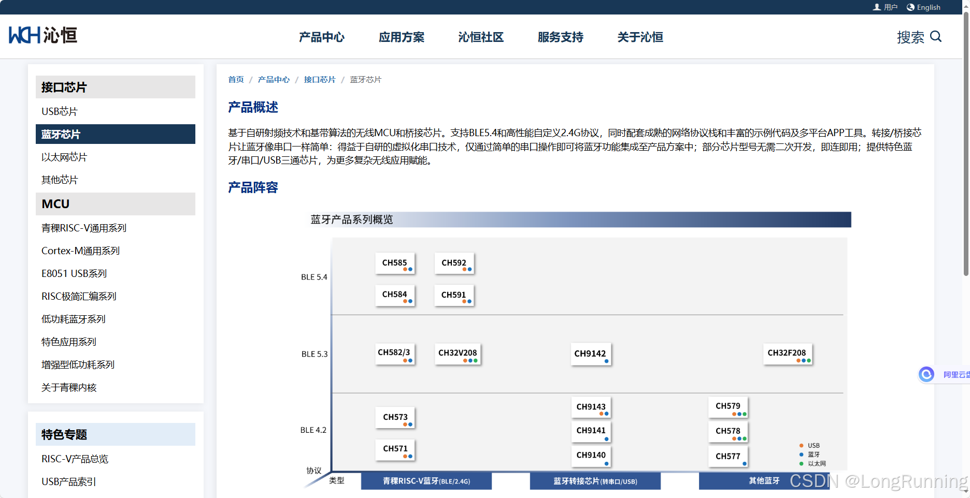Open RISC-V产品总览

tap(75, 459)
